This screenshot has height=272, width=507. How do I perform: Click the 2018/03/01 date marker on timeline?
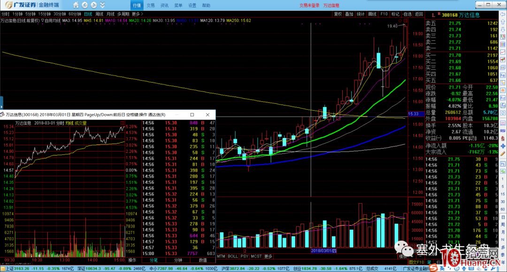(323, 251)
